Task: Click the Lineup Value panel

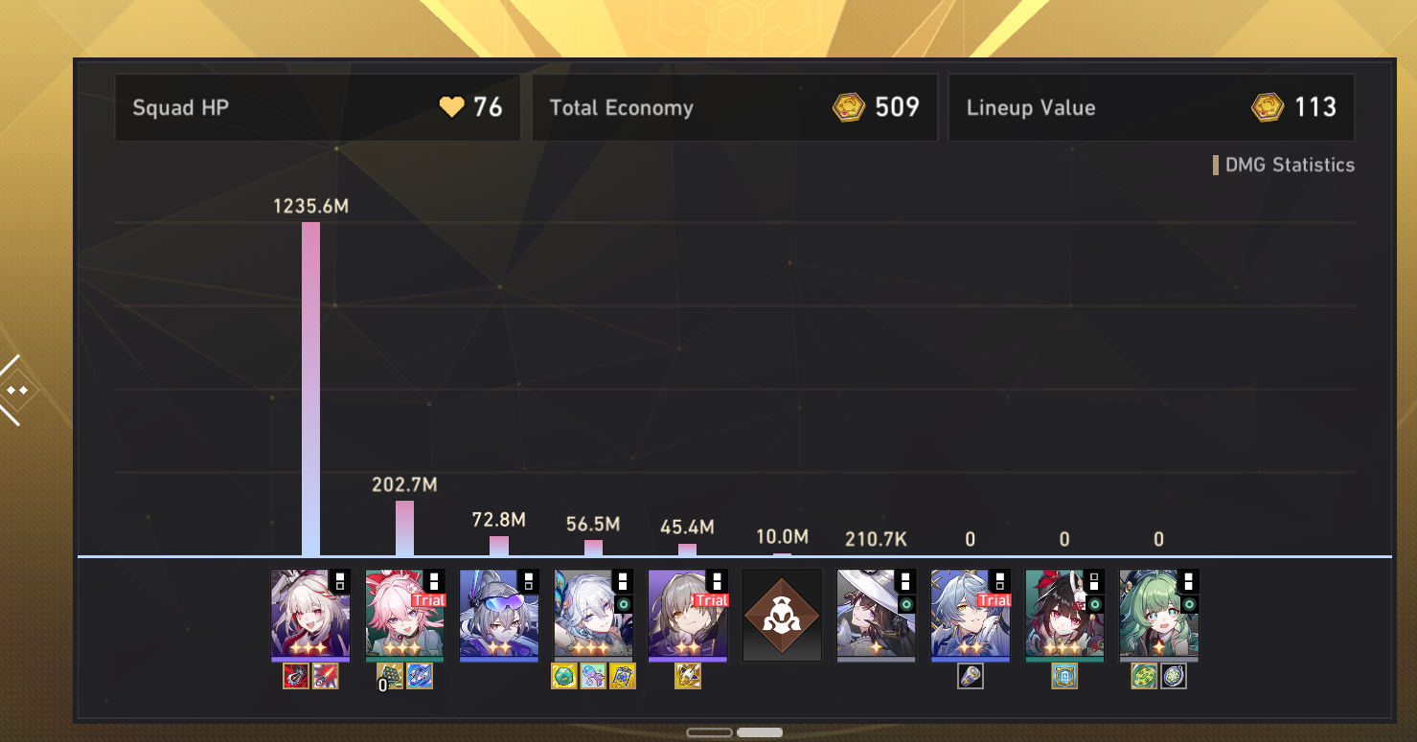Action: (x=1152, y=107)
